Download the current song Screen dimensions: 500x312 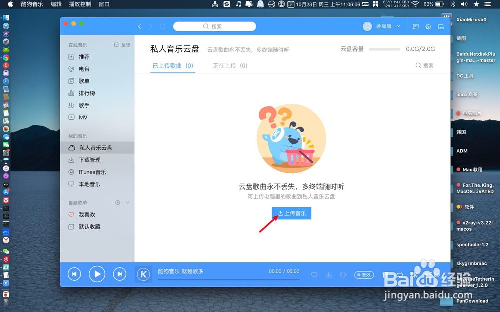(x=329, y=275)
